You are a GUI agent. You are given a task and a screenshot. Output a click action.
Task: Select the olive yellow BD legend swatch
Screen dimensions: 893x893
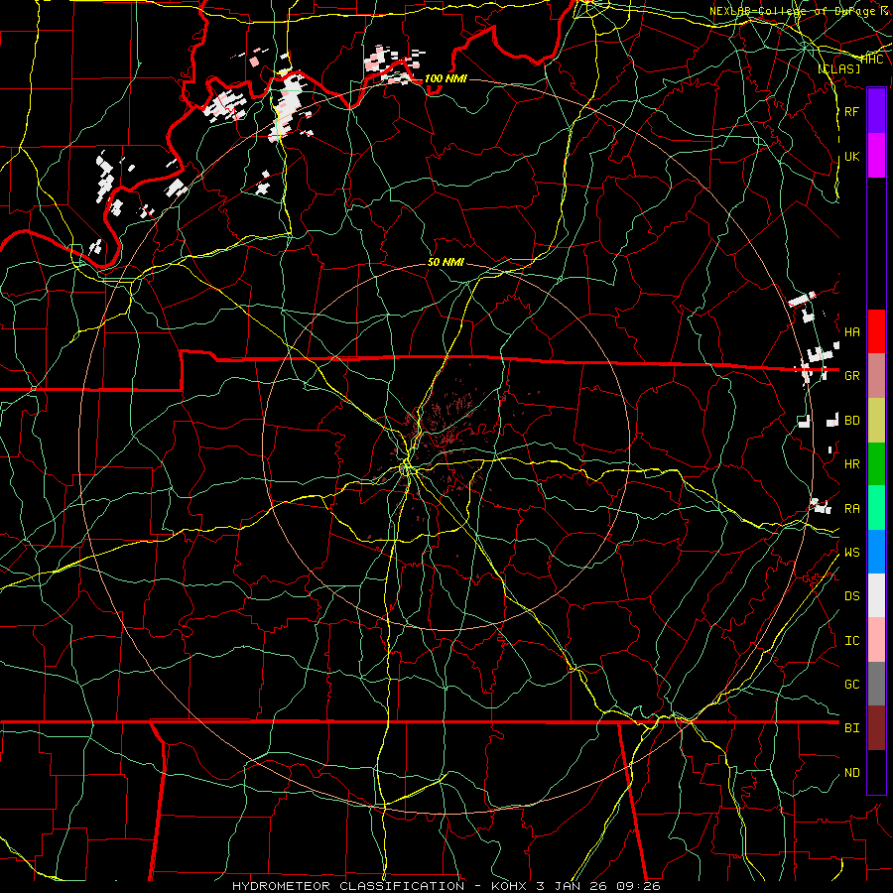[876, 420]
